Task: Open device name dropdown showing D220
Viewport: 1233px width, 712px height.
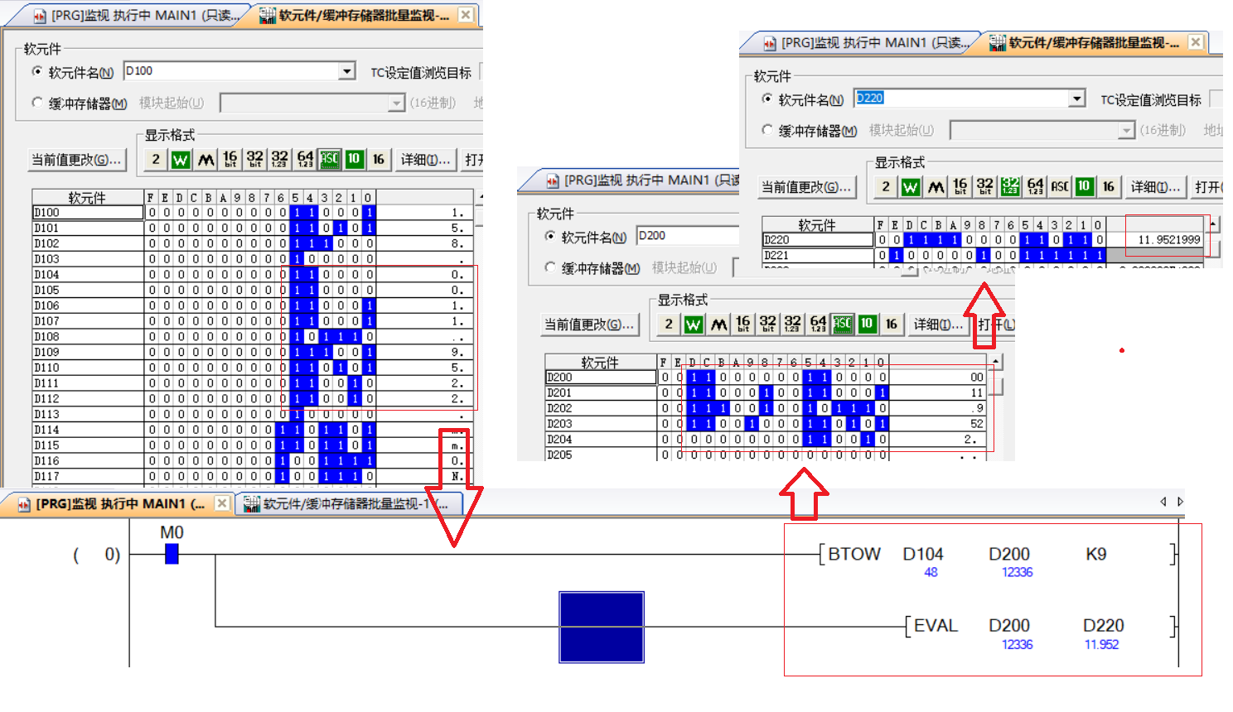Action: [x=1076, y=99]
